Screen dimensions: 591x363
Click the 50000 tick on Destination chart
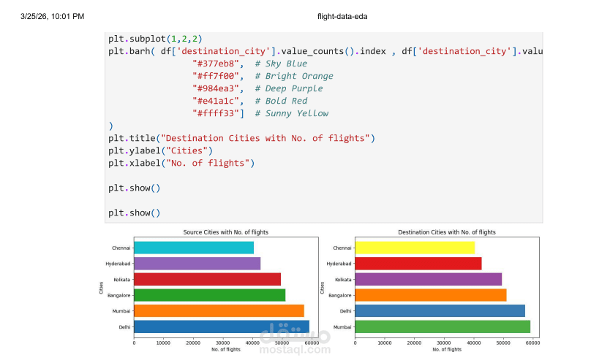(503, 343)
